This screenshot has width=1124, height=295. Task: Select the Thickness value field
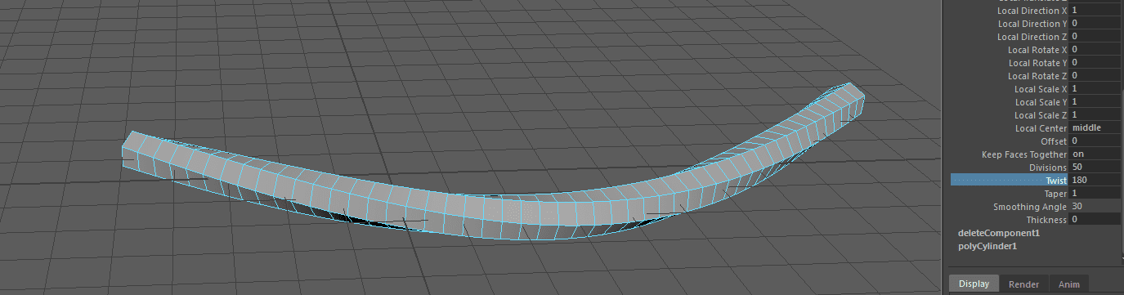click(x=1095, y=220)
